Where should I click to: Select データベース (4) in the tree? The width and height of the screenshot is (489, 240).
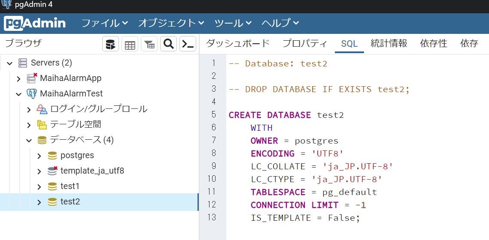pos(82,140)
